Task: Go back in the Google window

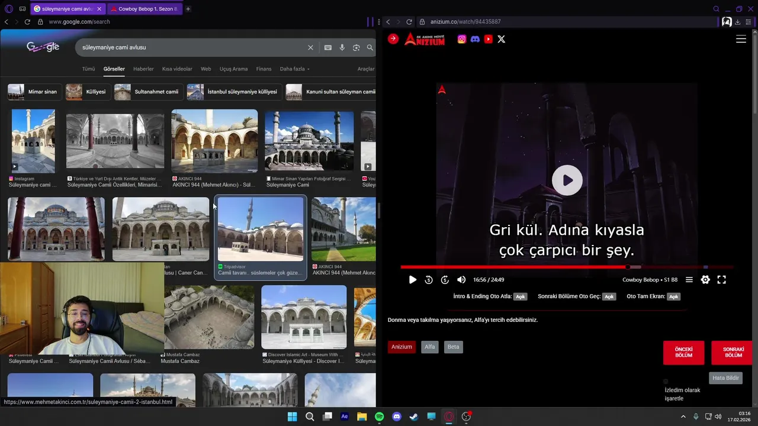Action: (x=6, y=22)
